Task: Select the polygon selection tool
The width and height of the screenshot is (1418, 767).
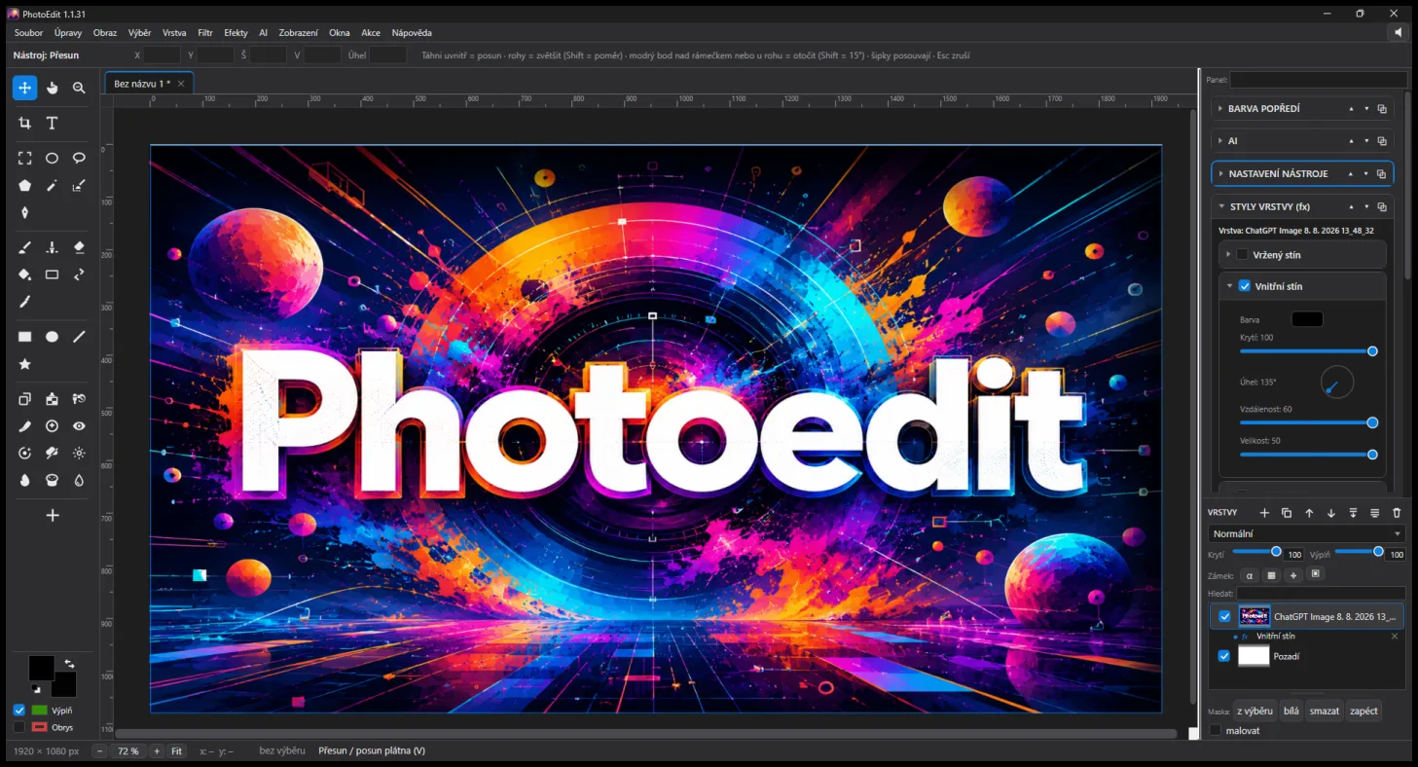Action: [25, 185]
